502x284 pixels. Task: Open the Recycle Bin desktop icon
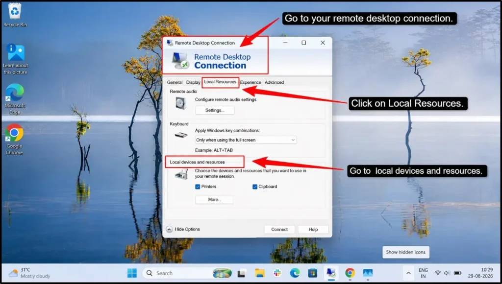pos(15,15)
